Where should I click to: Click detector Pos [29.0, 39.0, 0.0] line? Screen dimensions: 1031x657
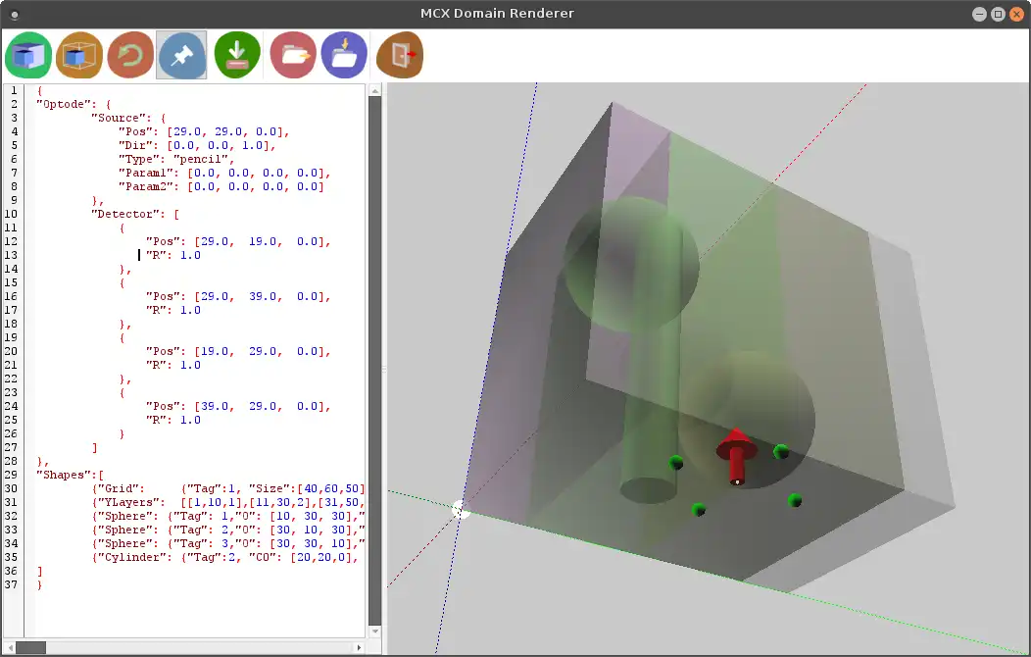pyautogui.click(x=238, y=296)
